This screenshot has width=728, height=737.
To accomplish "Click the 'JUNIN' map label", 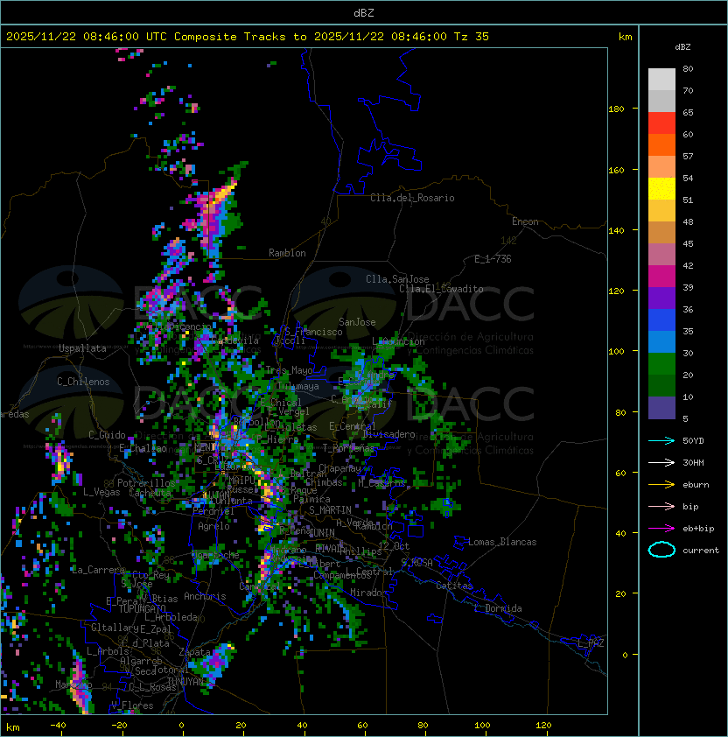I will [x=322, y=532].
